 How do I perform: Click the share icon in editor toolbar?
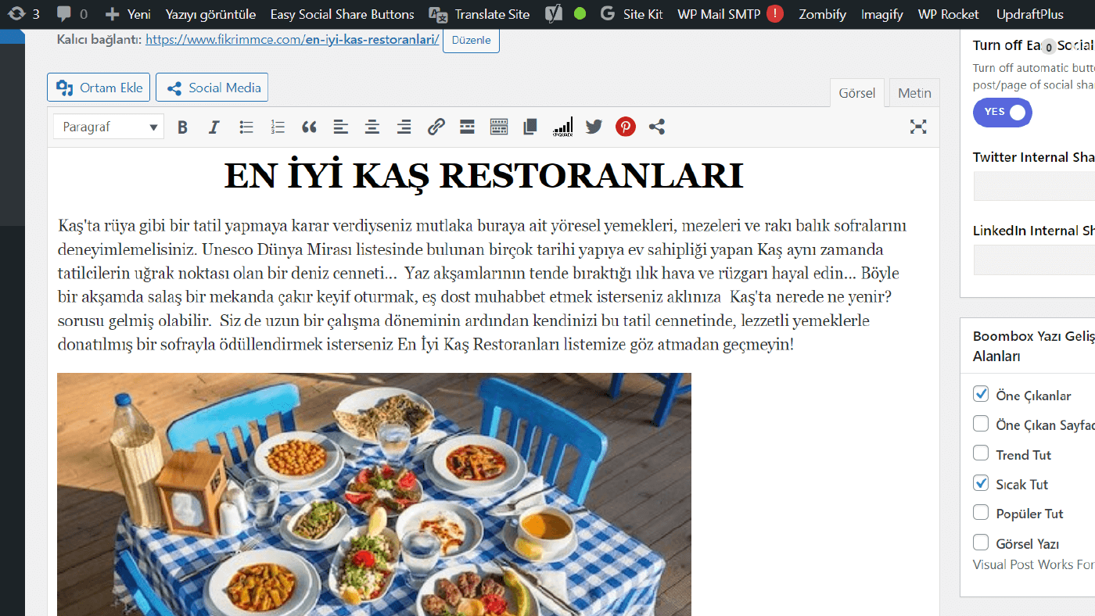point(657,127)
